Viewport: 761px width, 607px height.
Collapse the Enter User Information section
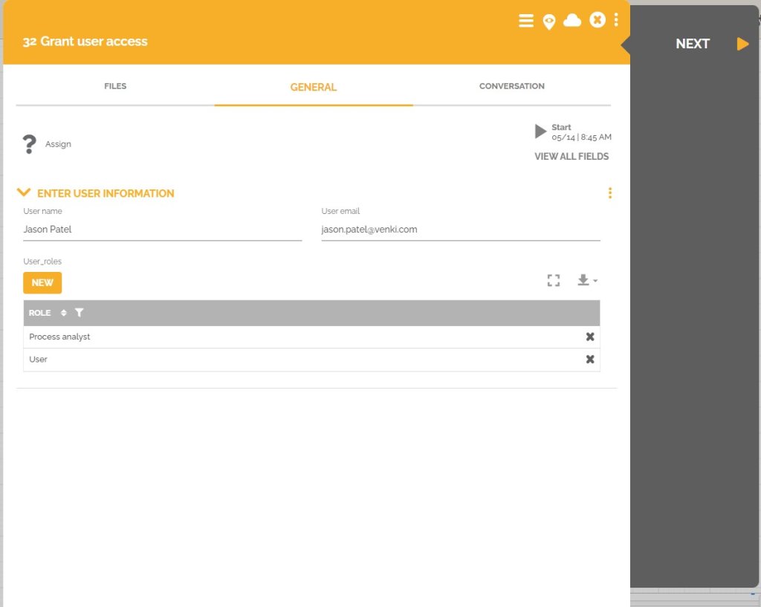point(24,192)
